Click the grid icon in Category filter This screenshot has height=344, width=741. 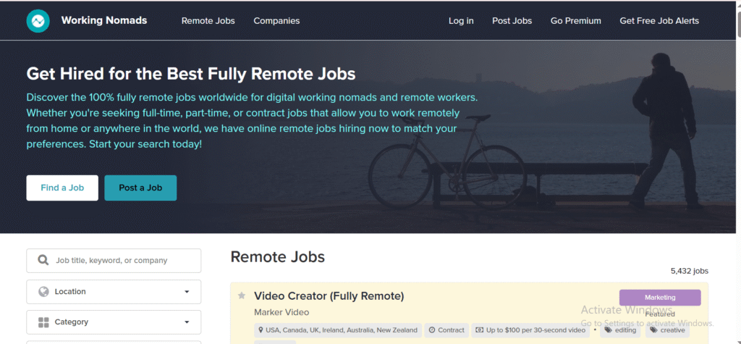[43, 322]
